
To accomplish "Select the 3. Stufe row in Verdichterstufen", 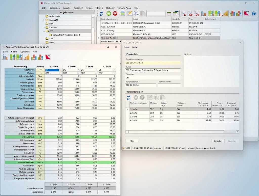I will click(182, 117).
